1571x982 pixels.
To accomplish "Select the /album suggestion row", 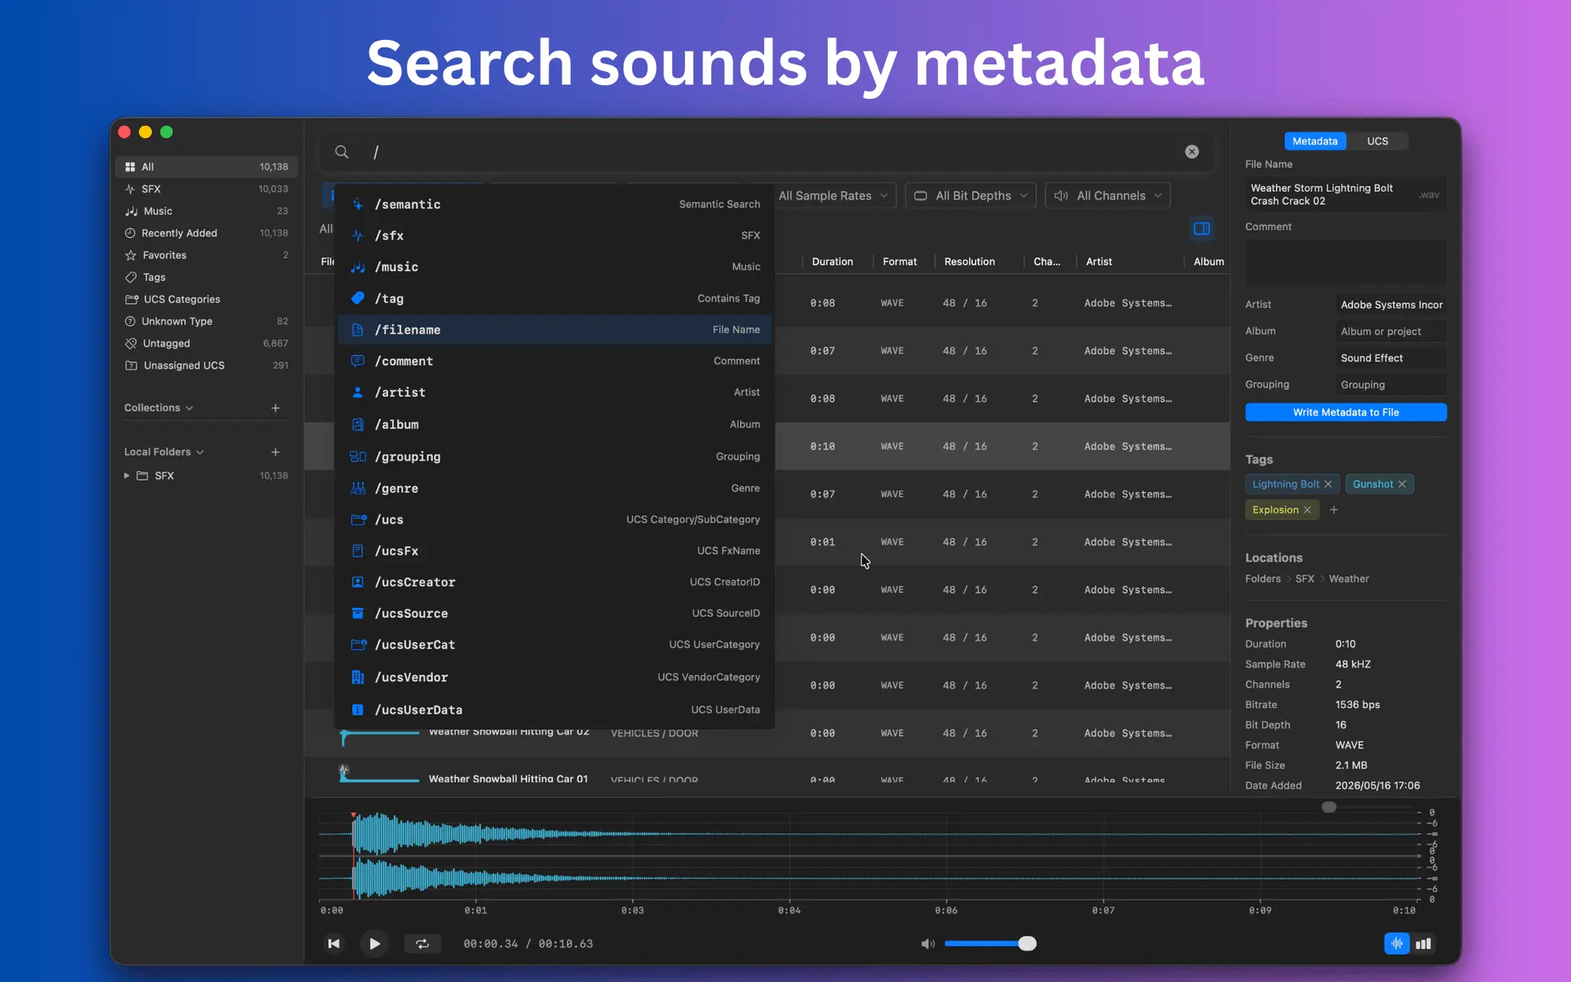I will point(555,424).
